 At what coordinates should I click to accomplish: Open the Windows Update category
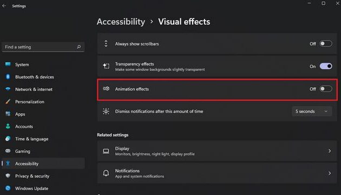tap(43, 188)
